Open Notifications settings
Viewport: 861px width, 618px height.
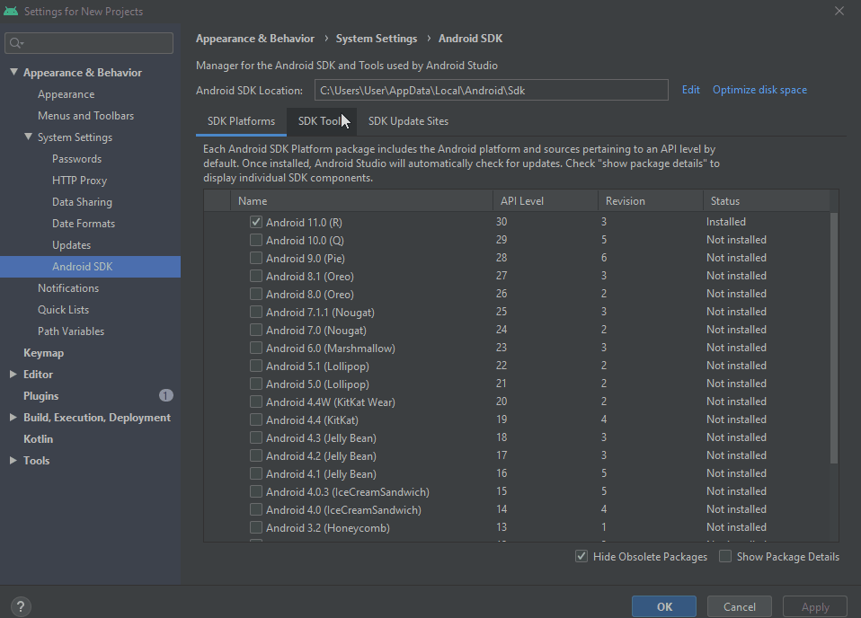[x=68, y=287]
